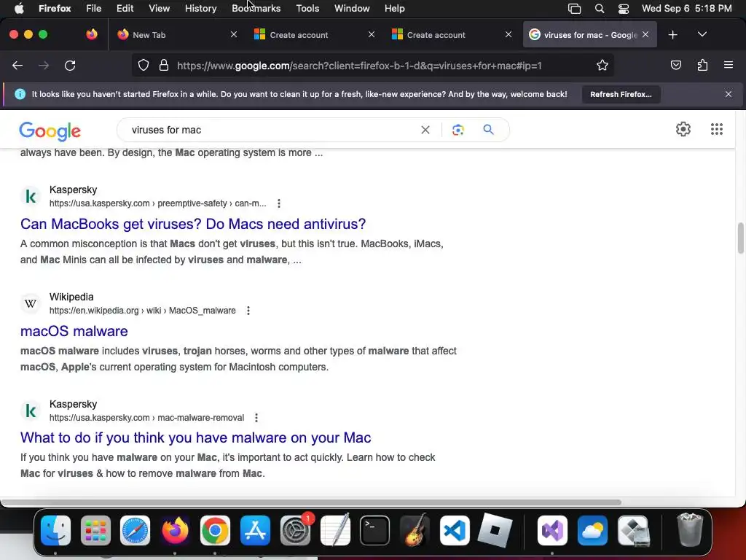Launch Roblox from the Dock

point(495,530)
